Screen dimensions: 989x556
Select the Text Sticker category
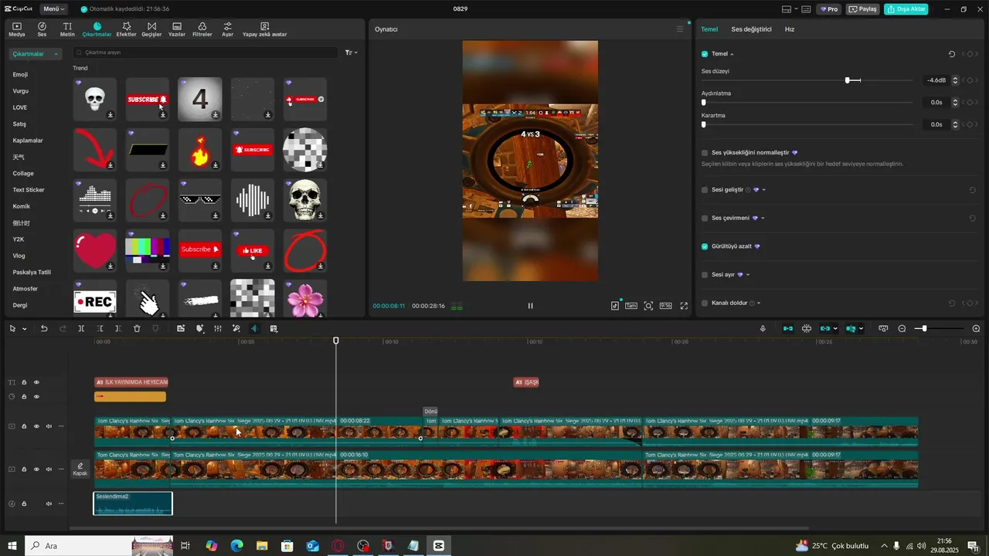pos(29,190)
